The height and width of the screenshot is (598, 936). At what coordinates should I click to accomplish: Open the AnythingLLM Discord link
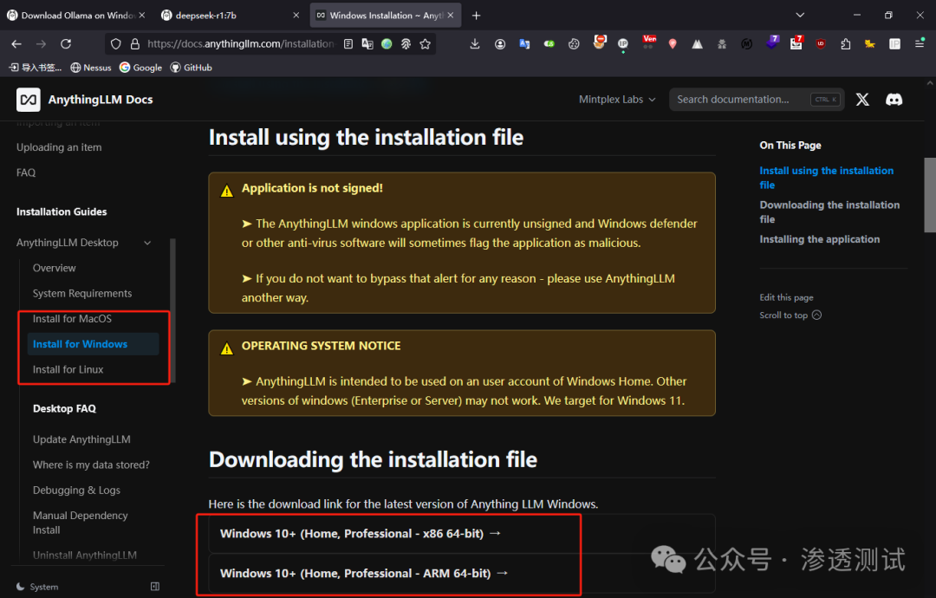click(x=894, y=100)
